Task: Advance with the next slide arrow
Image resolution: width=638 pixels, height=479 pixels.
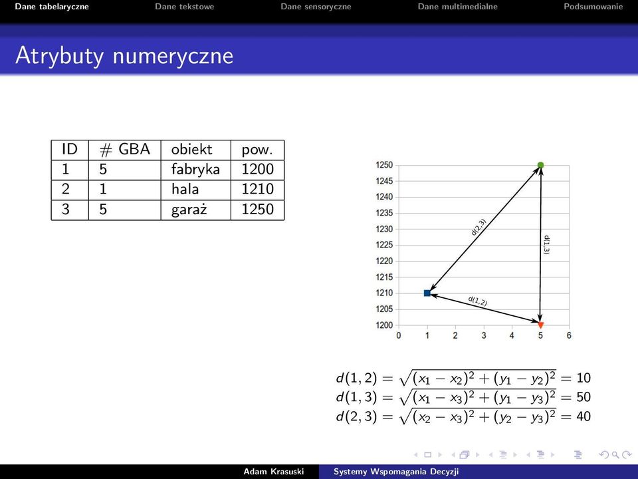Action: point(440,454)
